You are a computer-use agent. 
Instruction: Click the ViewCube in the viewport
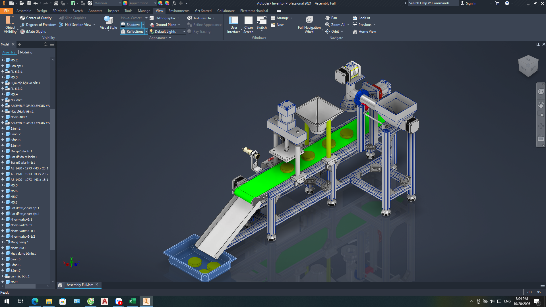(x=528, y=66)
